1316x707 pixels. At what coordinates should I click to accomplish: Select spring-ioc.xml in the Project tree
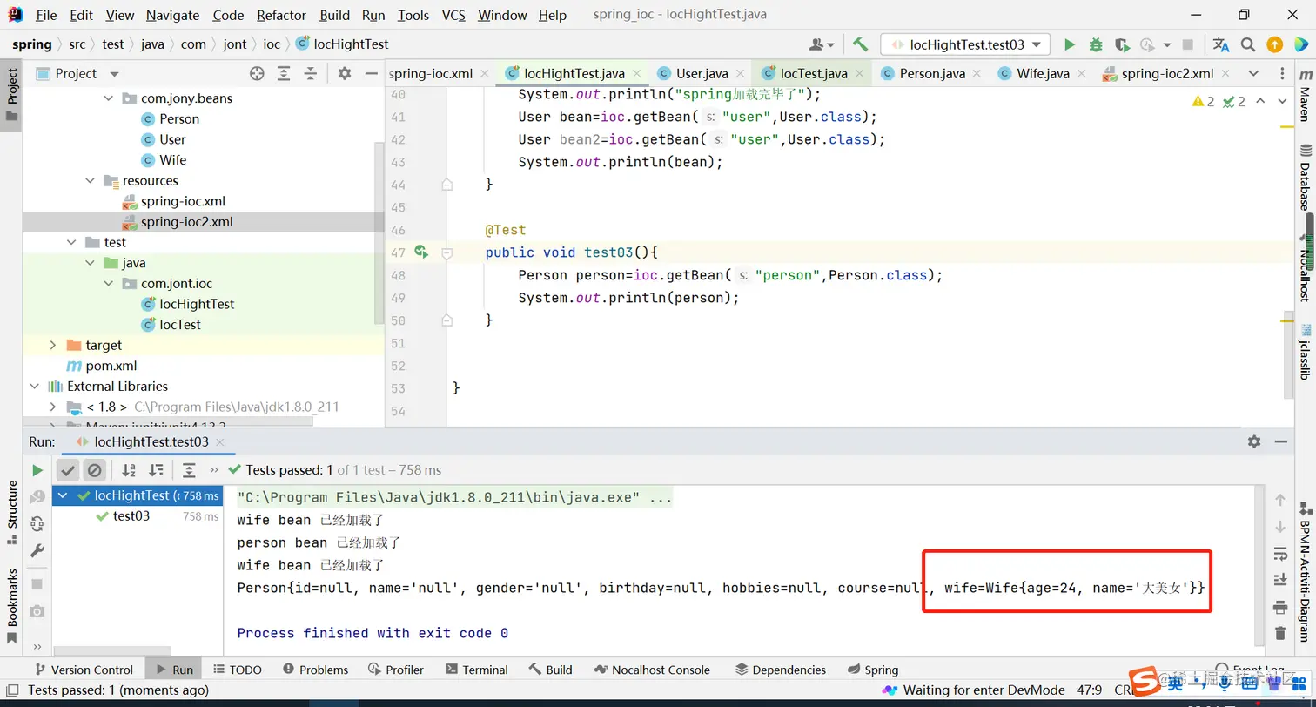tap(184, 201)
